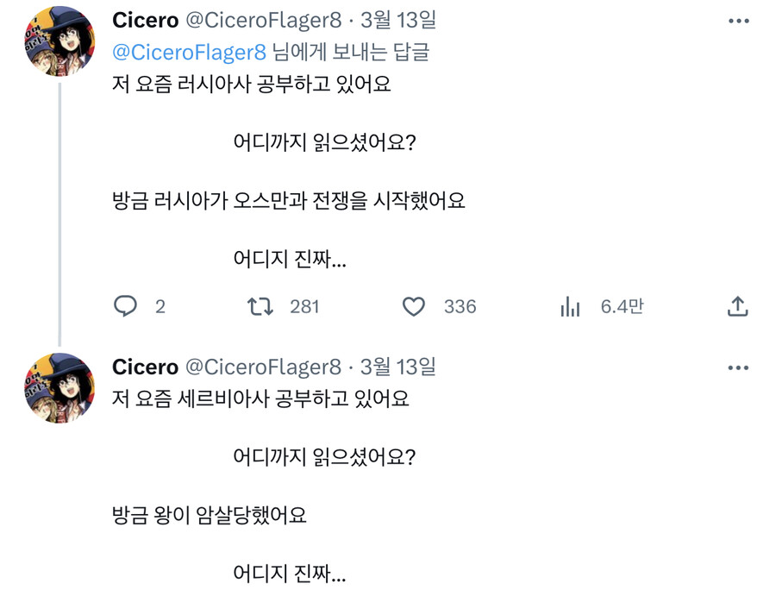This screenshot has height=590, width=776.
Task: Click the Cicero display name on second tweet
Action: (145, 367)
